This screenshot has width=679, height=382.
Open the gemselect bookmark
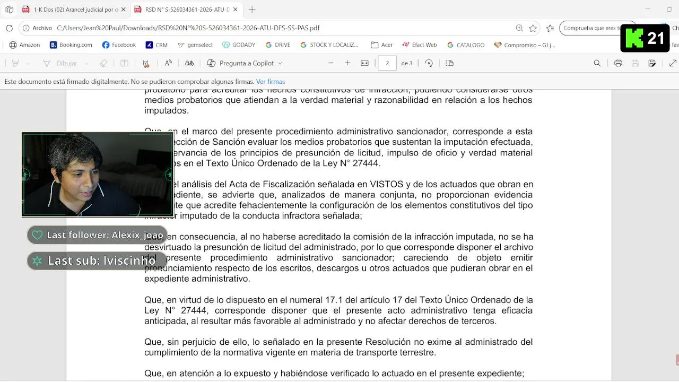[196, 45]
